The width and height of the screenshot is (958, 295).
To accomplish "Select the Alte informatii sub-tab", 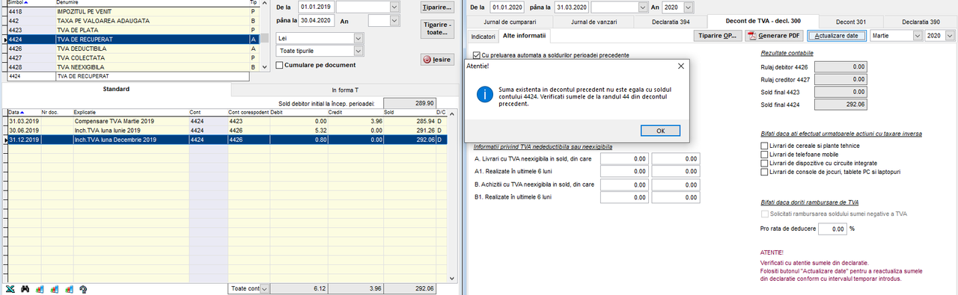I will tap(524, 35).
